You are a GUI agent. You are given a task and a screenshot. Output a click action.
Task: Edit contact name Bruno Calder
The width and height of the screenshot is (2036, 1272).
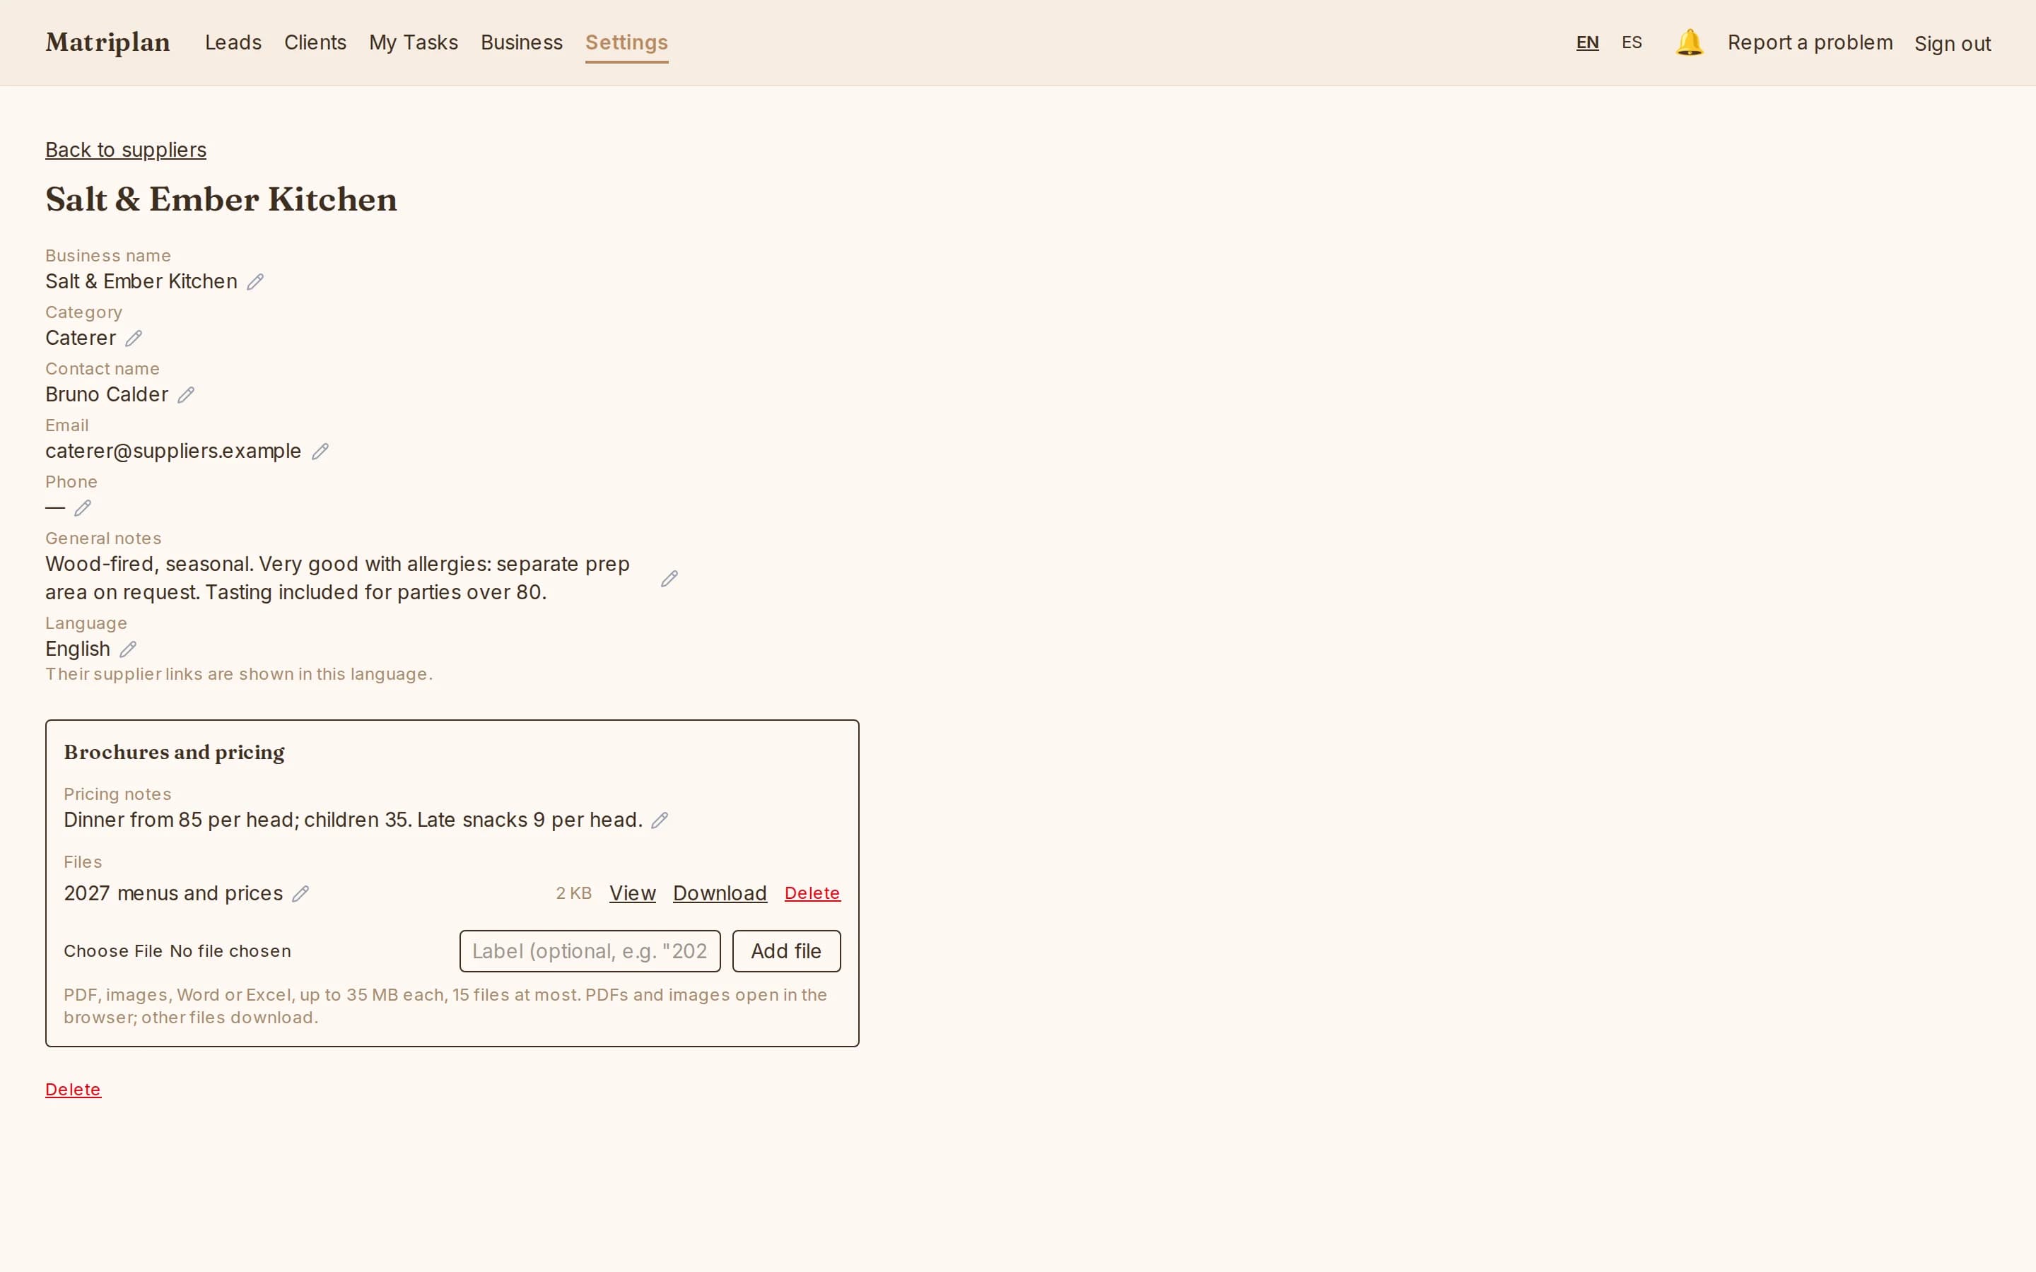[186, 394]
